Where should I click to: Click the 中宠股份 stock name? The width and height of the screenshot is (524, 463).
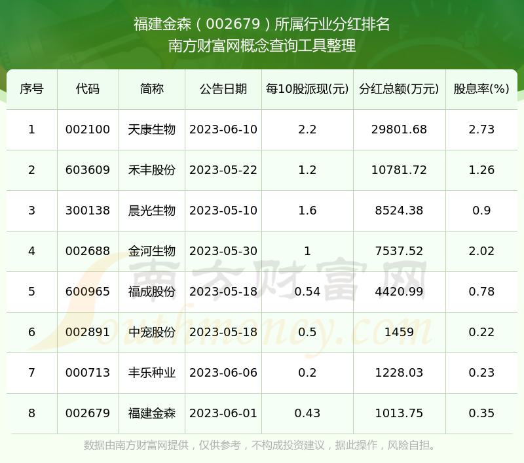coord(151,332)
